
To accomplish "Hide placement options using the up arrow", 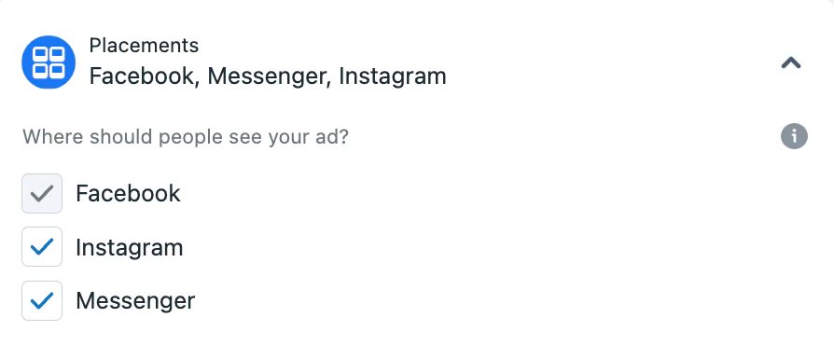I will pyautogui.click(x=791, y=63).
